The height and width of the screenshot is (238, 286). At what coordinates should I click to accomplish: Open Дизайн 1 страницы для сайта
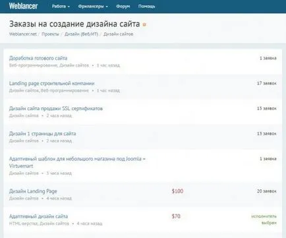coord(43,134)
